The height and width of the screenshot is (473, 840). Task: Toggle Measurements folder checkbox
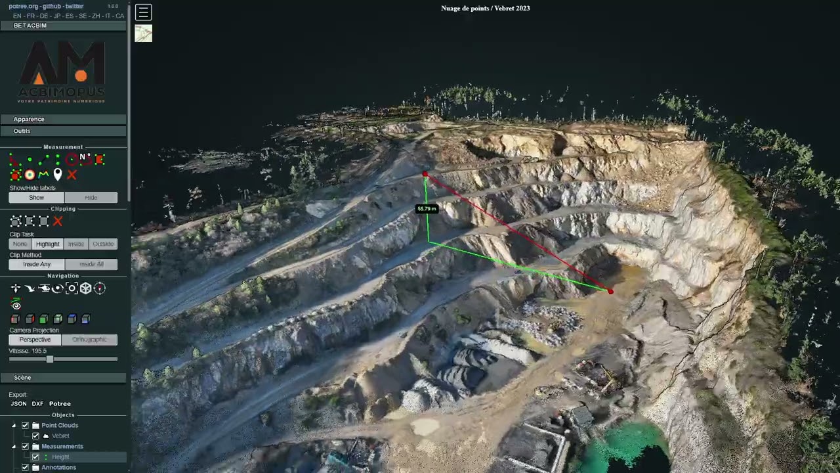pyautogui.click(x=26, y=446)
